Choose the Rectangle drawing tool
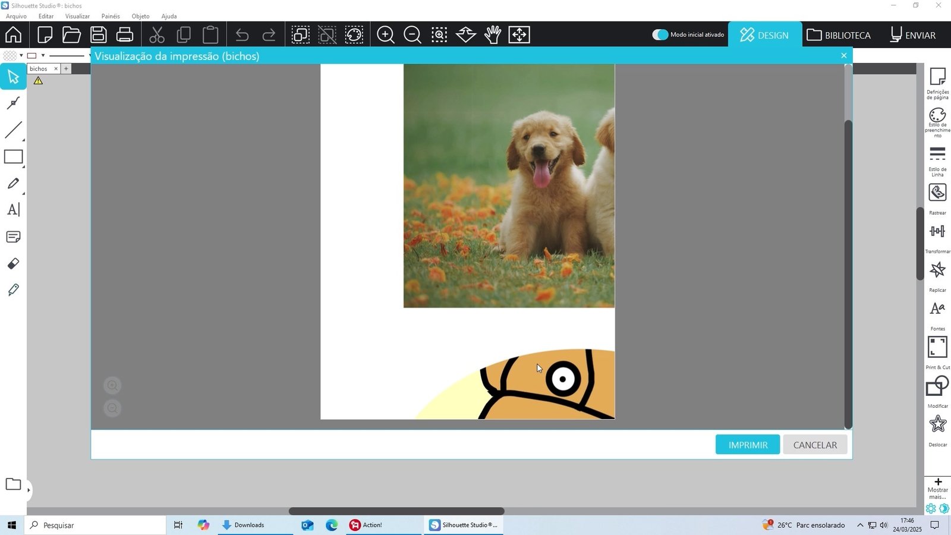Image resolution: width=951 pixels, height=535 pixels. [13, 156]
